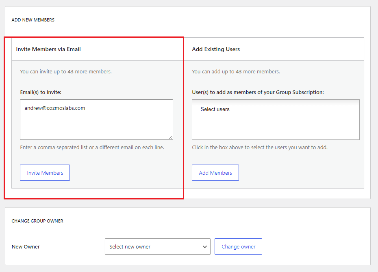Click the email textarea corner resize handle

tap(171, 137)
